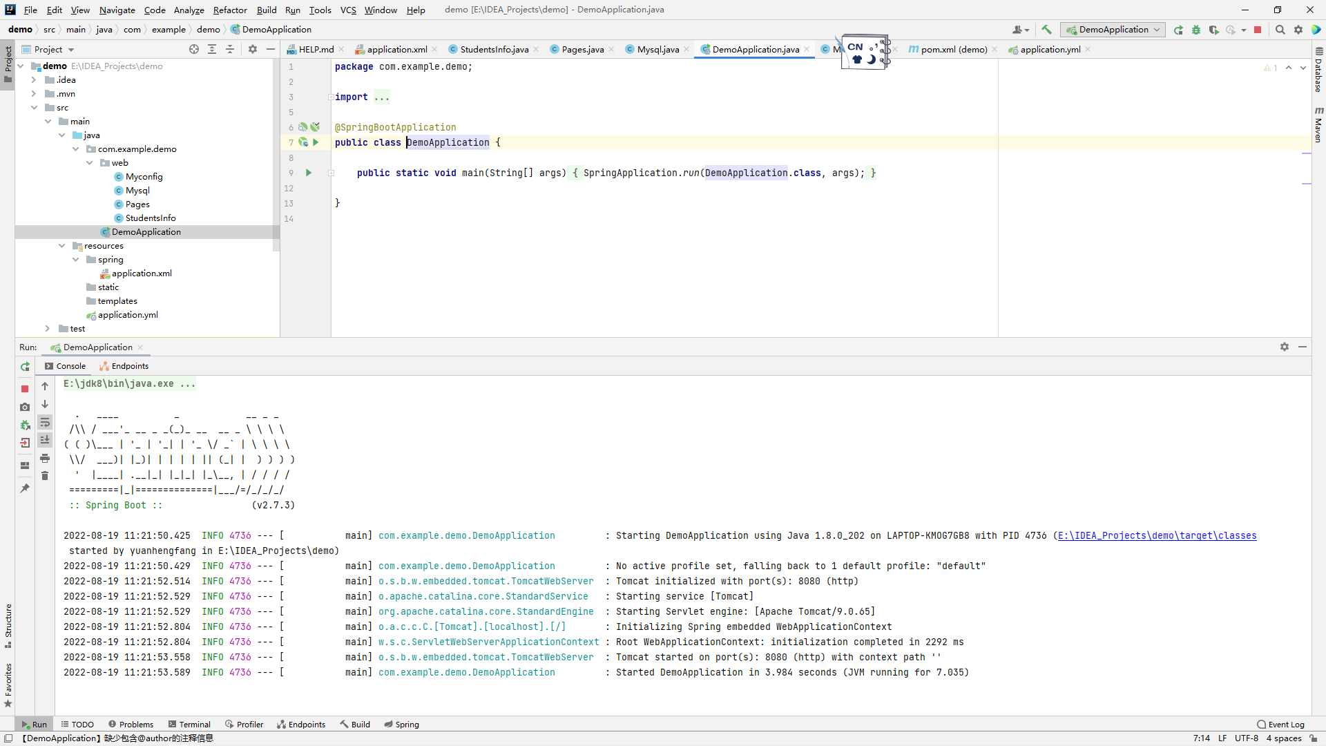This screenshot has height=746, width=1326.
Task: Open Run panel settings gear
Action: point(1285,347)
